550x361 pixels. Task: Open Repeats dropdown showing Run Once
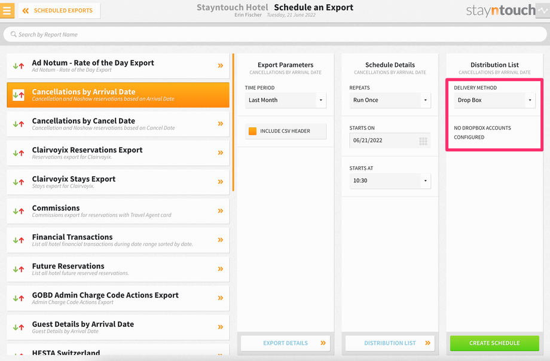[390, 100]
